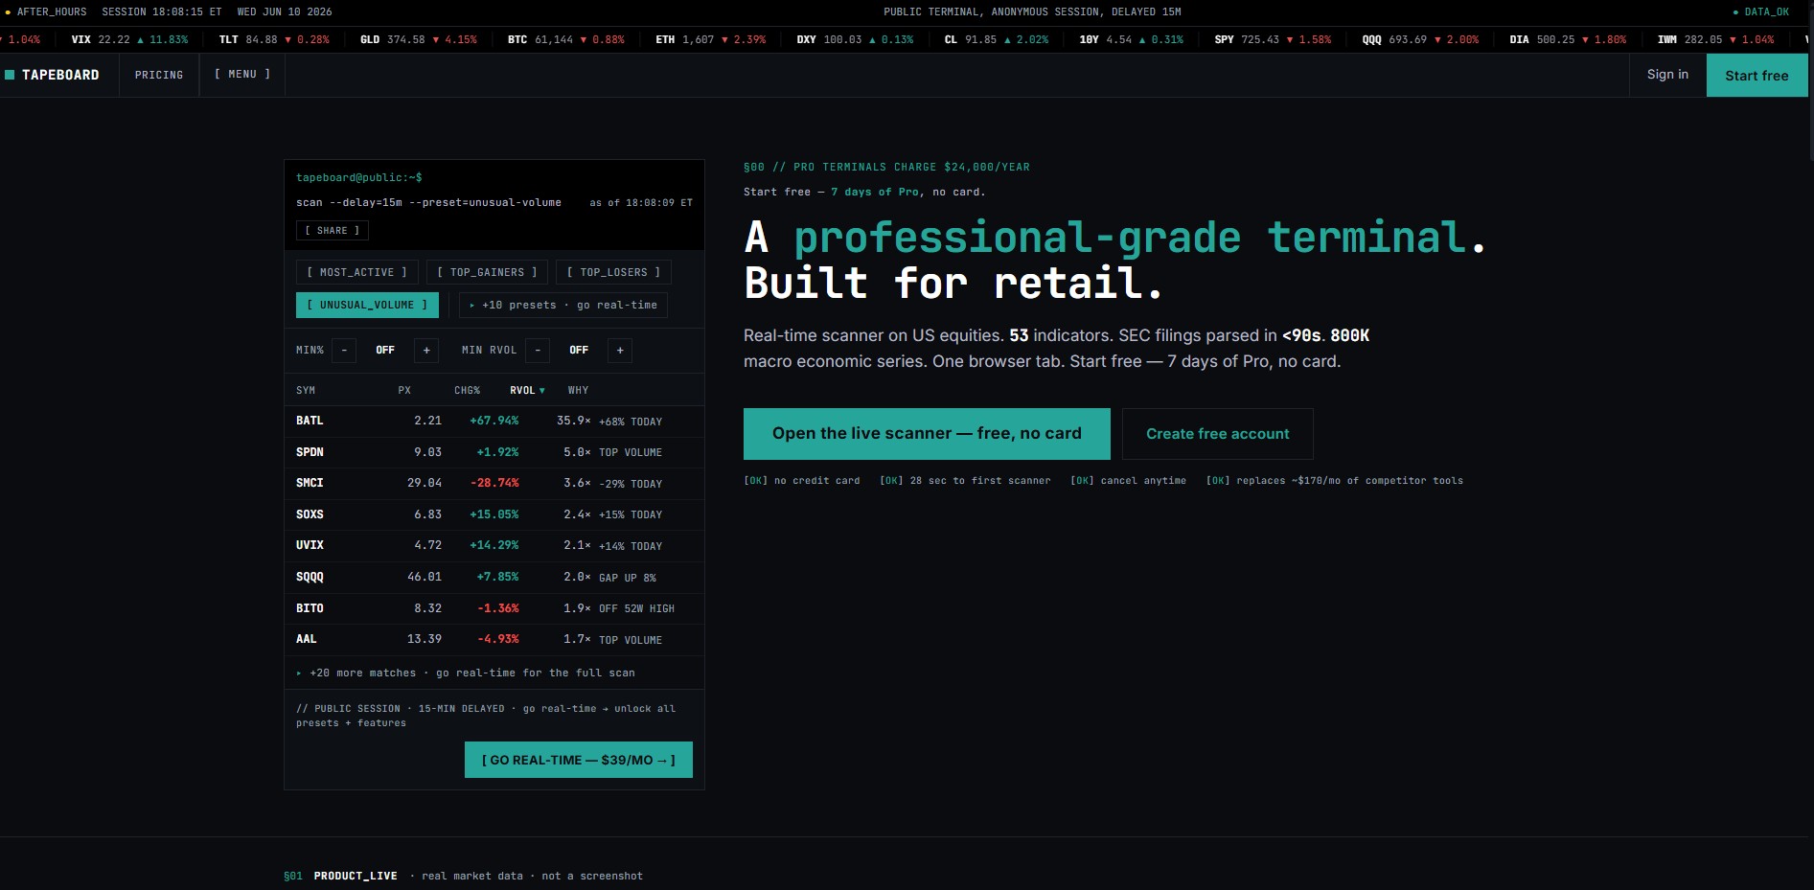Click TLT ticker in top tape
Image resolution: width=1814 pixels, height=890 pixels.
click(274, 40)
